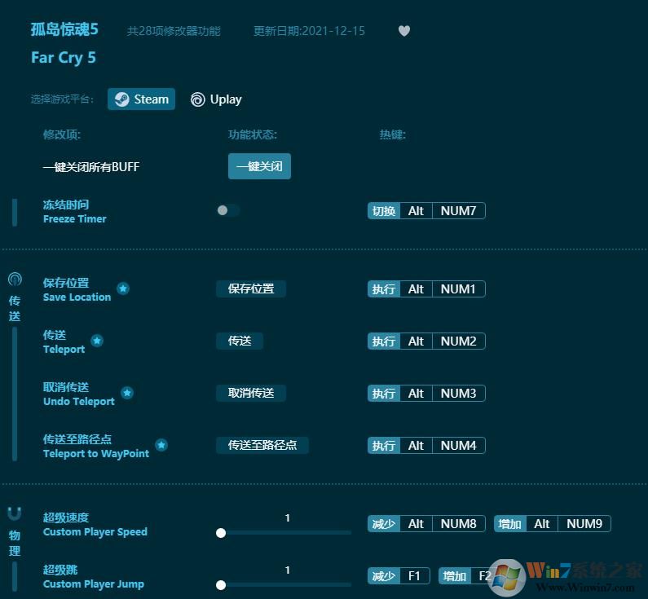Click 减少 label for Custom Player Speed
This screenshot has width=648, height=599.
pyautogui.click(x=384, y=523)
